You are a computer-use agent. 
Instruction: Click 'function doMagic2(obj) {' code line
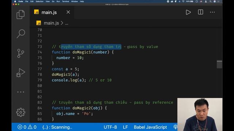79,108
